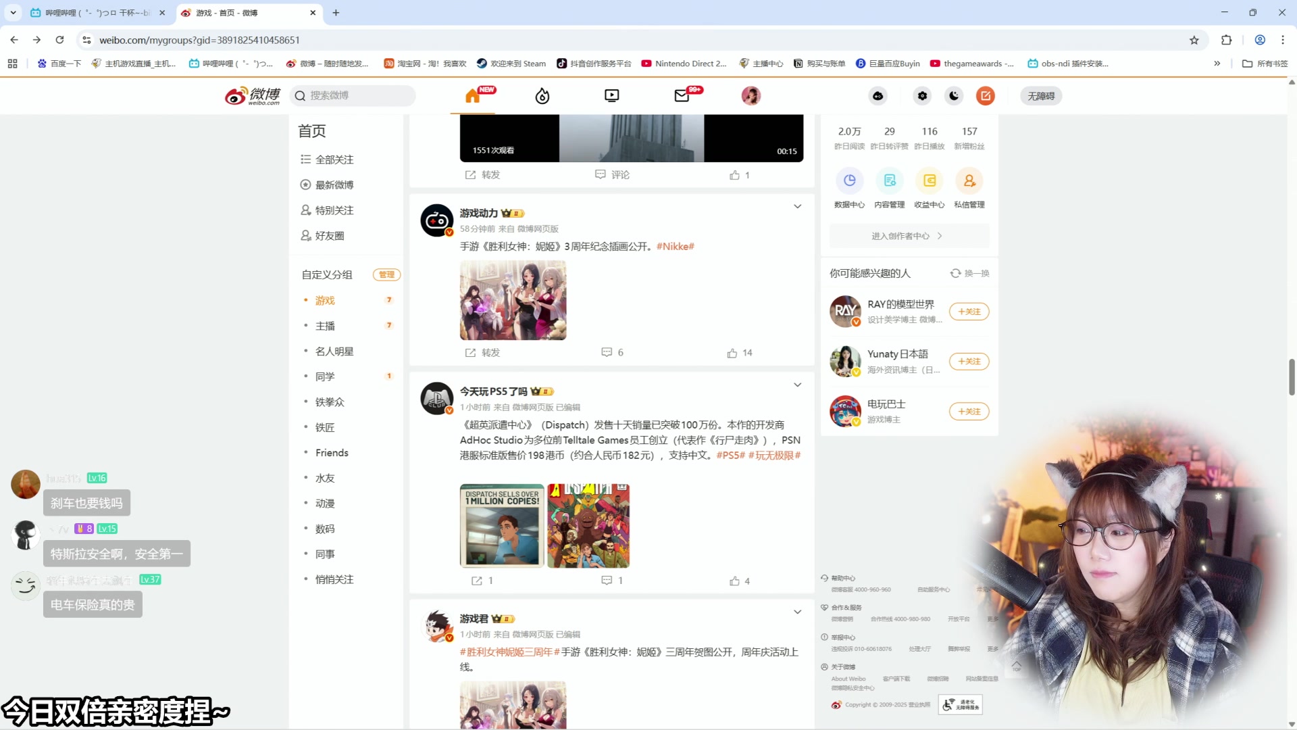The image size is (1297, 730).
Task: Collapse the 游戏动力 post via its chevron
Action: (x=797, y=206)
